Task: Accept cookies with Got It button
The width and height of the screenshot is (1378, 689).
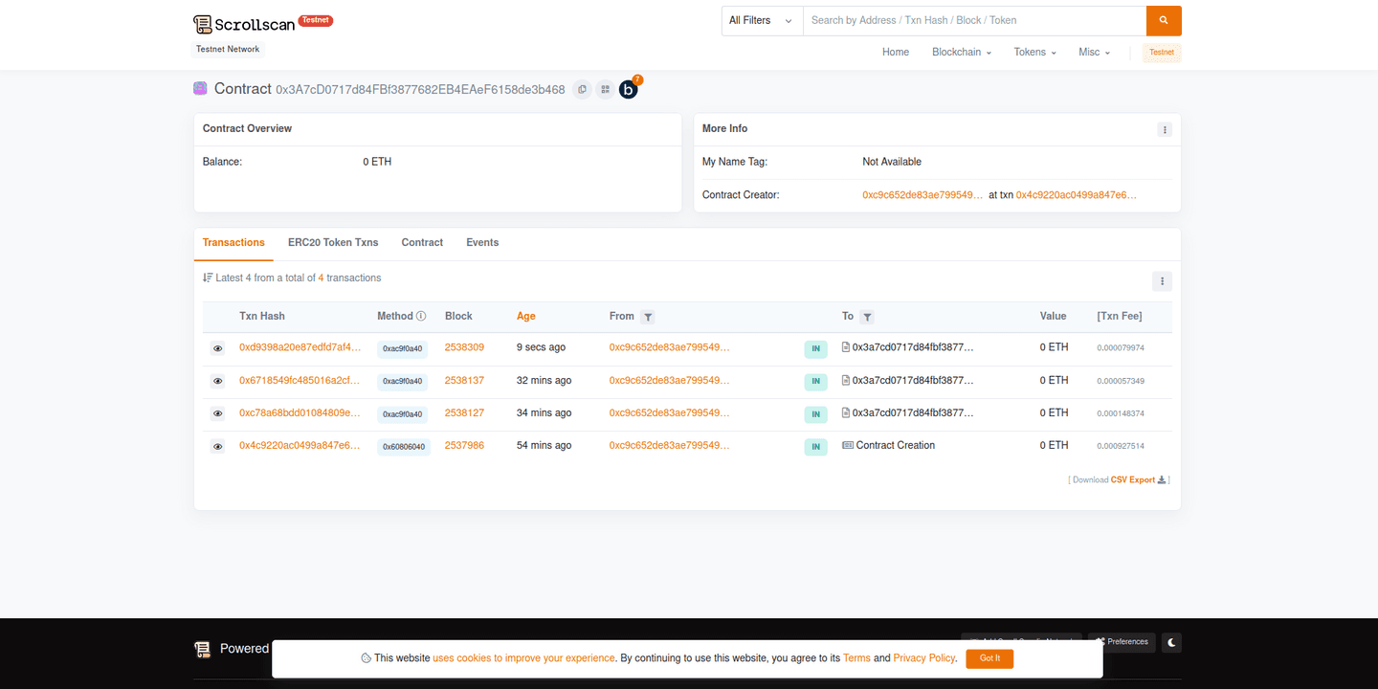Action: (x=989, y=658)
